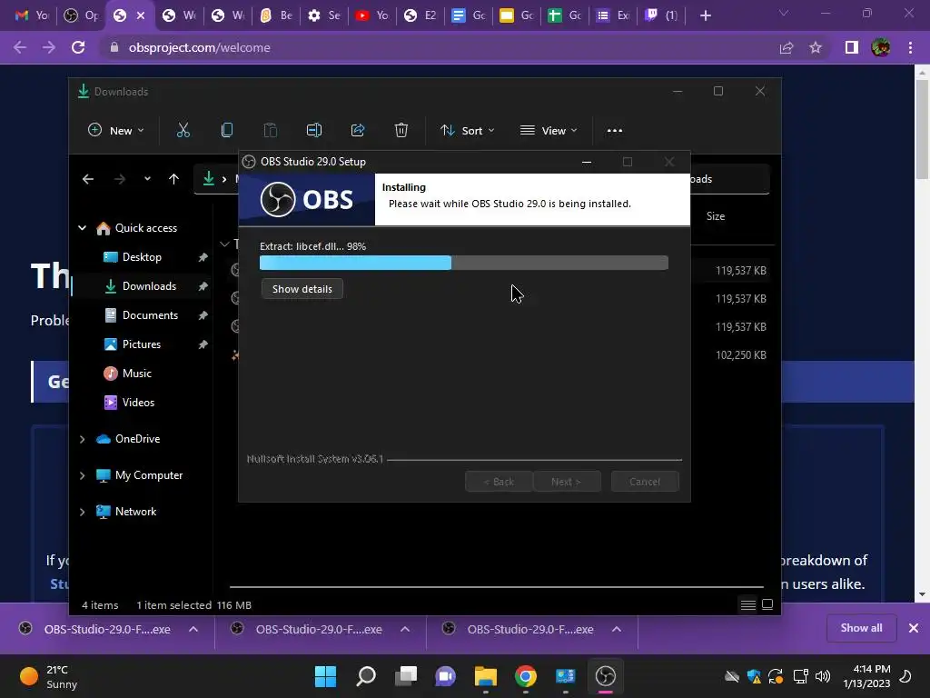The width and height of the screenshot is (930, 698).
Task: Toggle Chrome side panel icon
Action: coord(852,47)
